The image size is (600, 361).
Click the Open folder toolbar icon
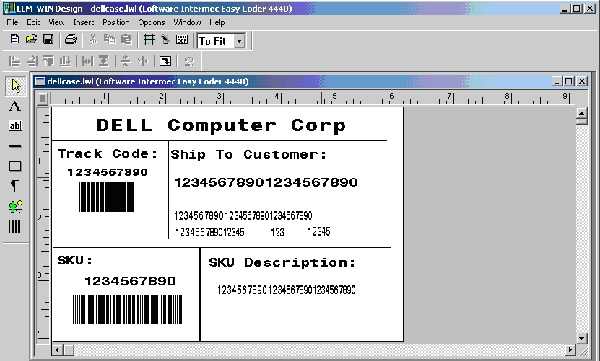32,40
